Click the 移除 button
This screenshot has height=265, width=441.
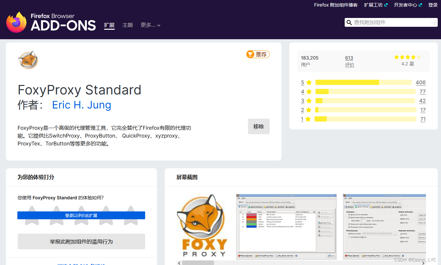pos(259,126)
